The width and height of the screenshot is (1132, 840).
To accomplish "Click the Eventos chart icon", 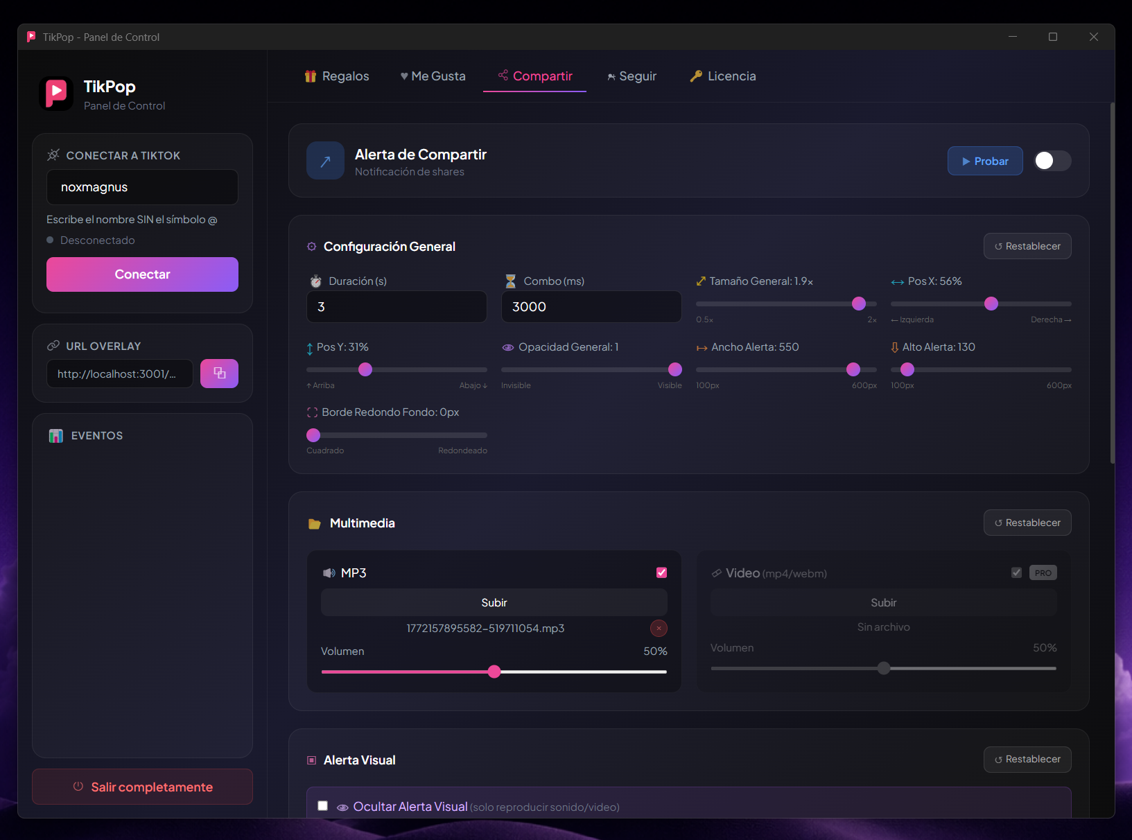I will click(56, 436).
